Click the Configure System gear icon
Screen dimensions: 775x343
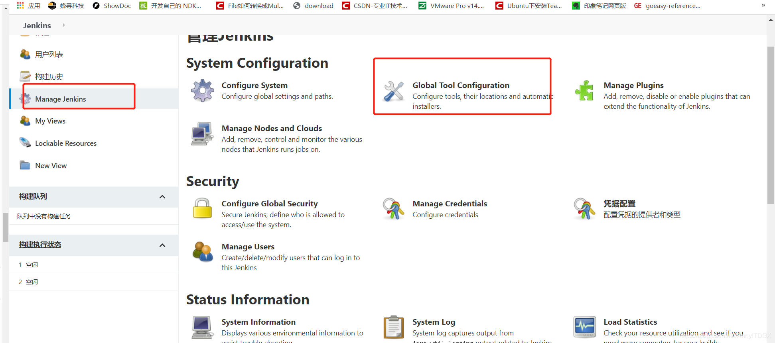203,90
